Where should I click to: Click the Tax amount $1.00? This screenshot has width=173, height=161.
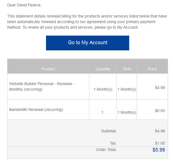[160, 143]
